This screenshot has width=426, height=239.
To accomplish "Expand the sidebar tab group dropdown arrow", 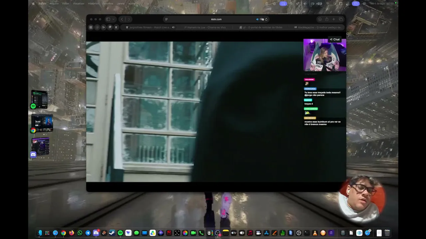I will pyautogui.click(x=113, y=19).
